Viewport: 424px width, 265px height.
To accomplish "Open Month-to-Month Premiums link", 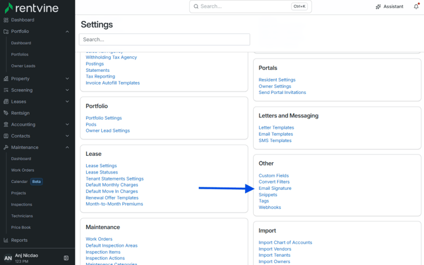I will pyautogui.click(x=115, y=204).
